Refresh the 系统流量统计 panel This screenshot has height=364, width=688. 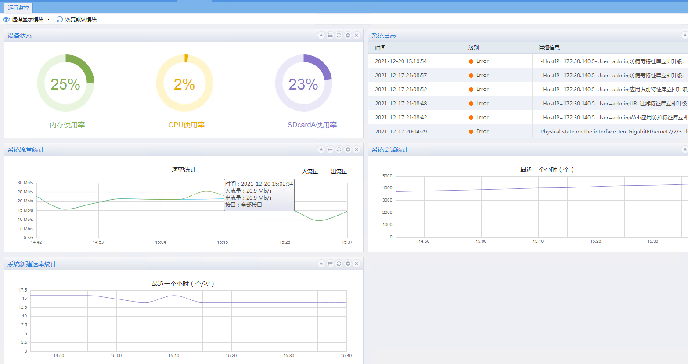tap(339, 150)
